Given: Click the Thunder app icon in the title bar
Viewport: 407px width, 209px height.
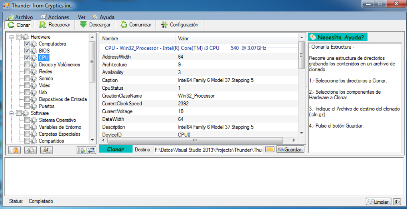Looking at the screenshot, I should point(6,5).
